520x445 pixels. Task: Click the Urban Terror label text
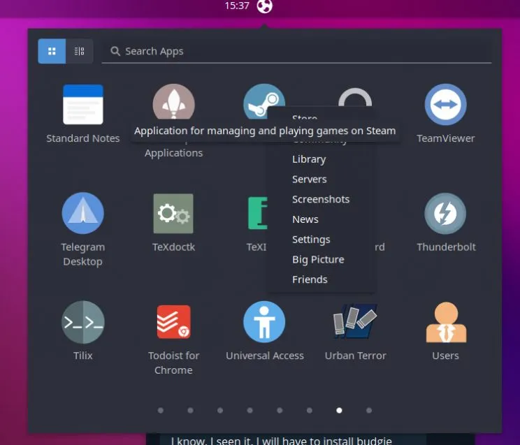[x=356, y=356]
